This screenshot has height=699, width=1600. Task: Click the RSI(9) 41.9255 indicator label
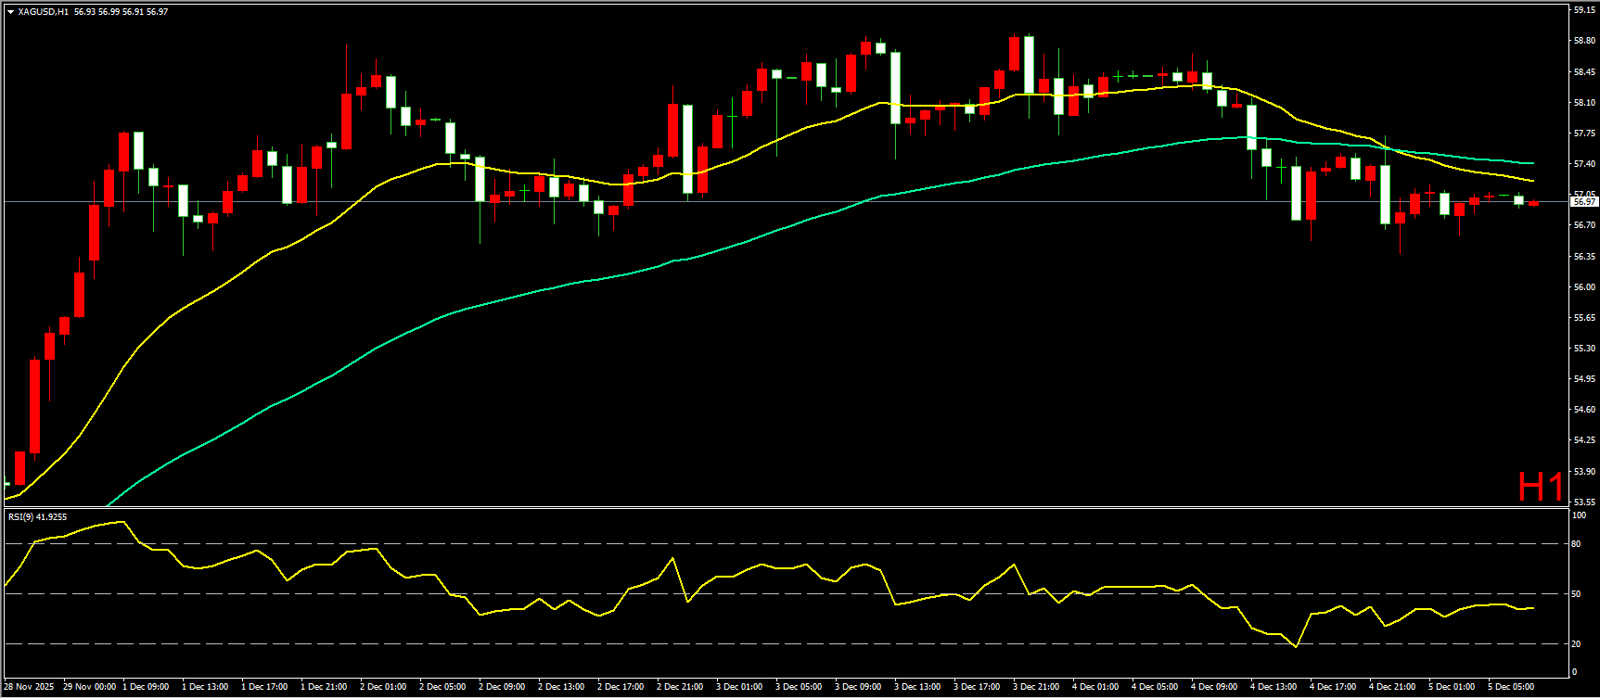click(38, 516)
